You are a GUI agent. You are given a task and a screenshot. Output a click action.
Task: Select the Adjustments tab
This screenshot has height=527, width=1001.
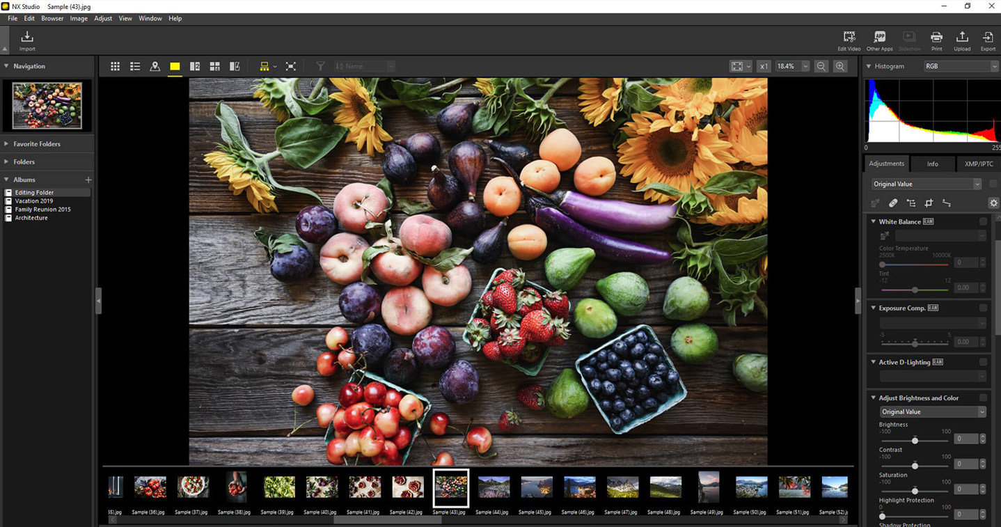[x=886, y=164]
